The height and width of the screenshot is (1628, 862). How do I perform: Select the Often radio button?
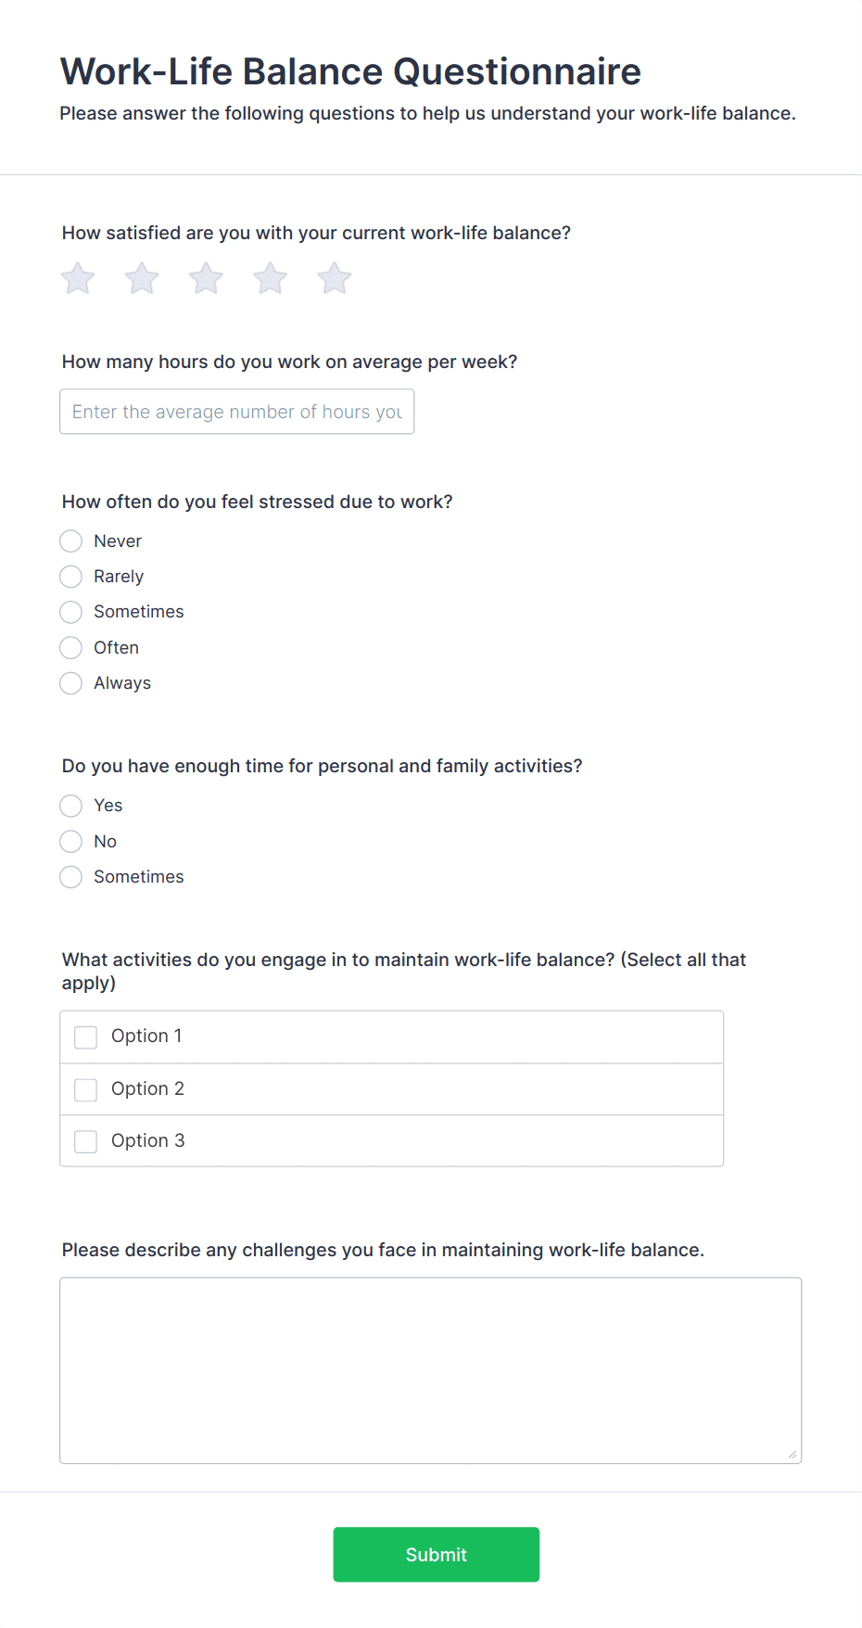(71, 648)
